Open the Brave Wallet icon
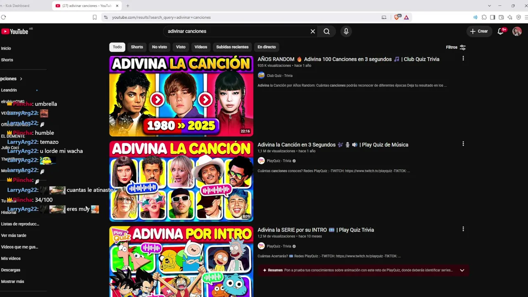Screen dimensions: 528x297 pos(501,17)
